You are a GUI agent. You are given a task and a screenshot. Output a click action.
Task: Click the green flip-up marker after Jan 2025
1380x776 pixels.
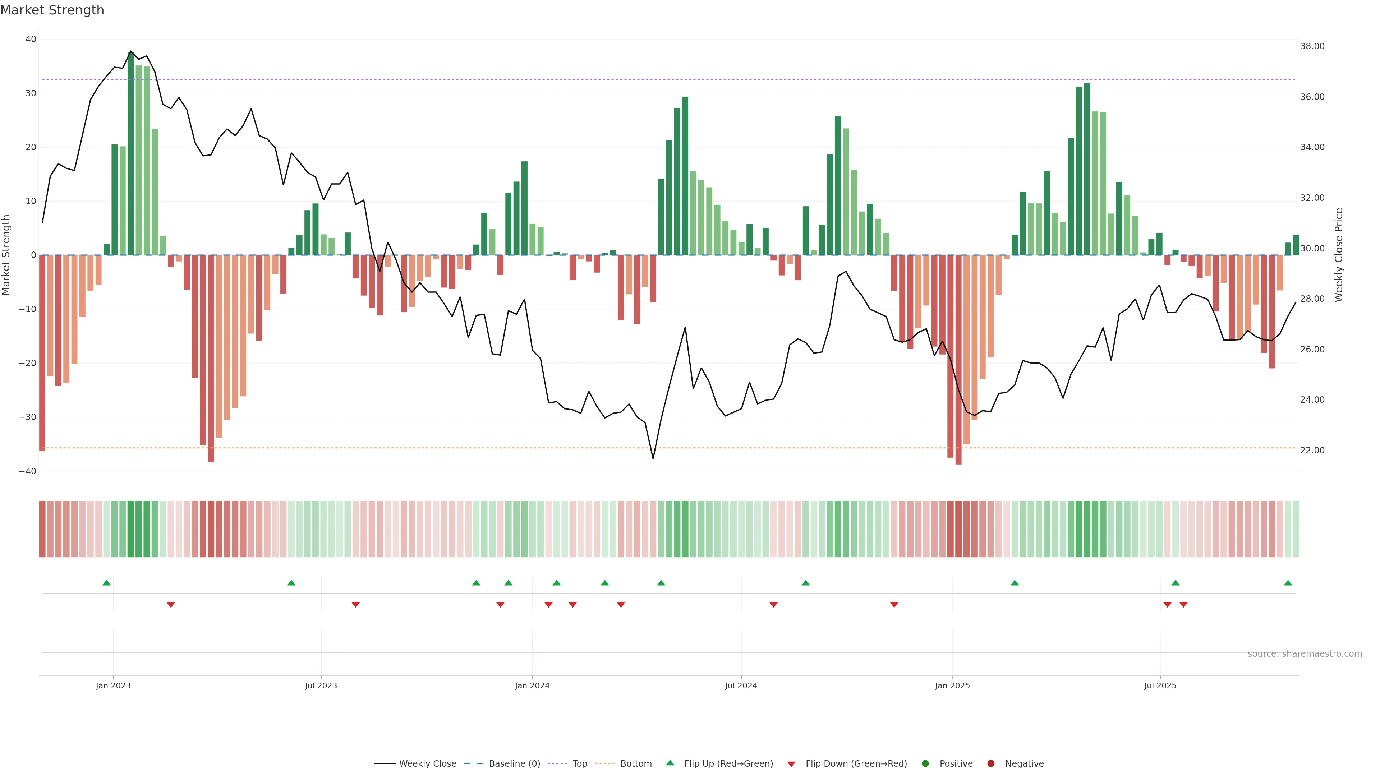[1015, 583]
